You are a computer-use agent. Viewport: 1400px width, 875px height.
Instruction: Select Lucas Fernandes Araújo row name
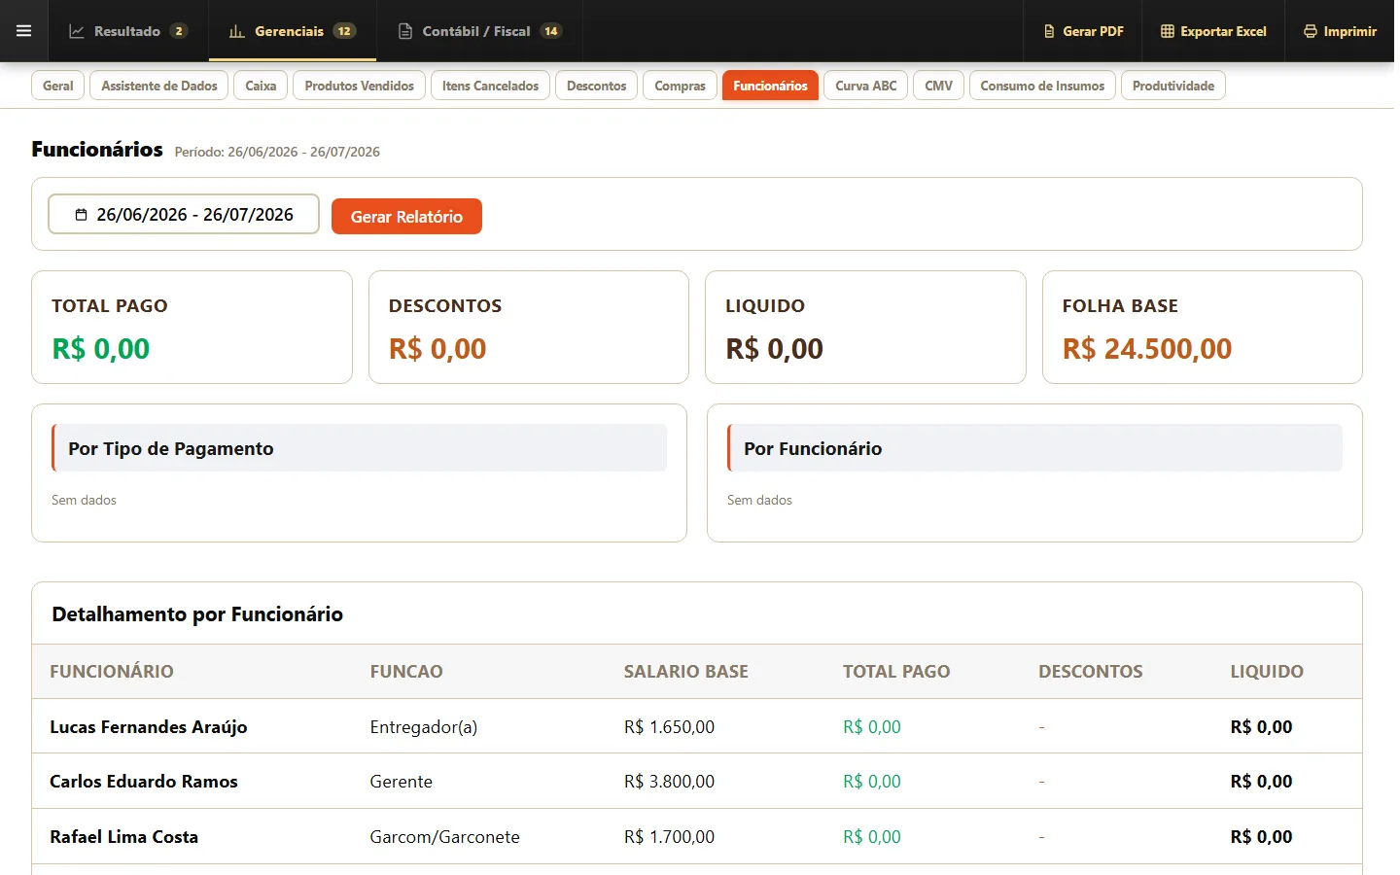pos(149,726)
